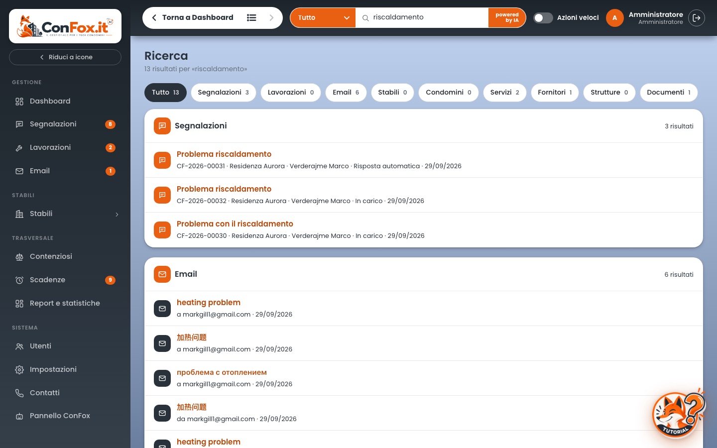
Task: Select the Email 6 filter tab
Action: pyautogui.click(x=346, y=93)
